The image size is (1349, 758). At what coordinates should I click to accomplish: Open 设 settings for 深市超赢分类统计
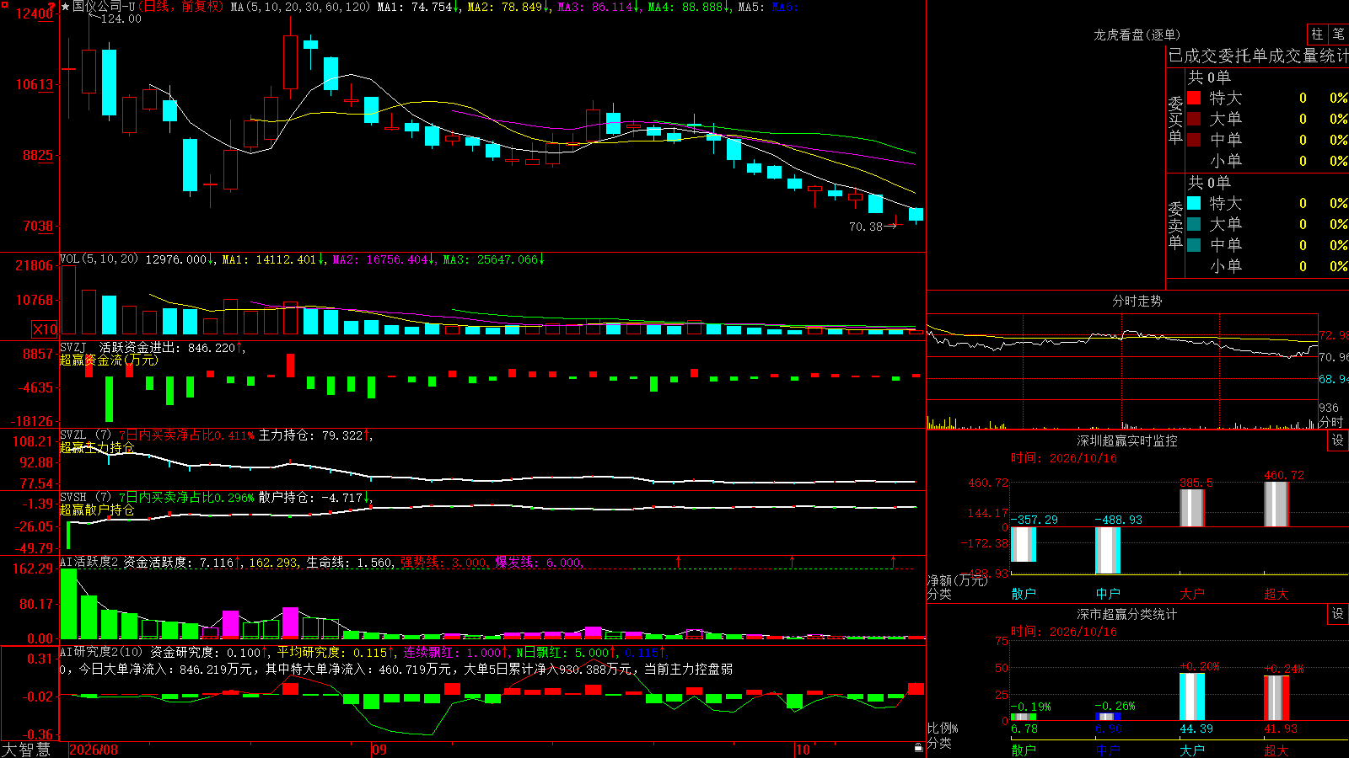click(1338, 614)
